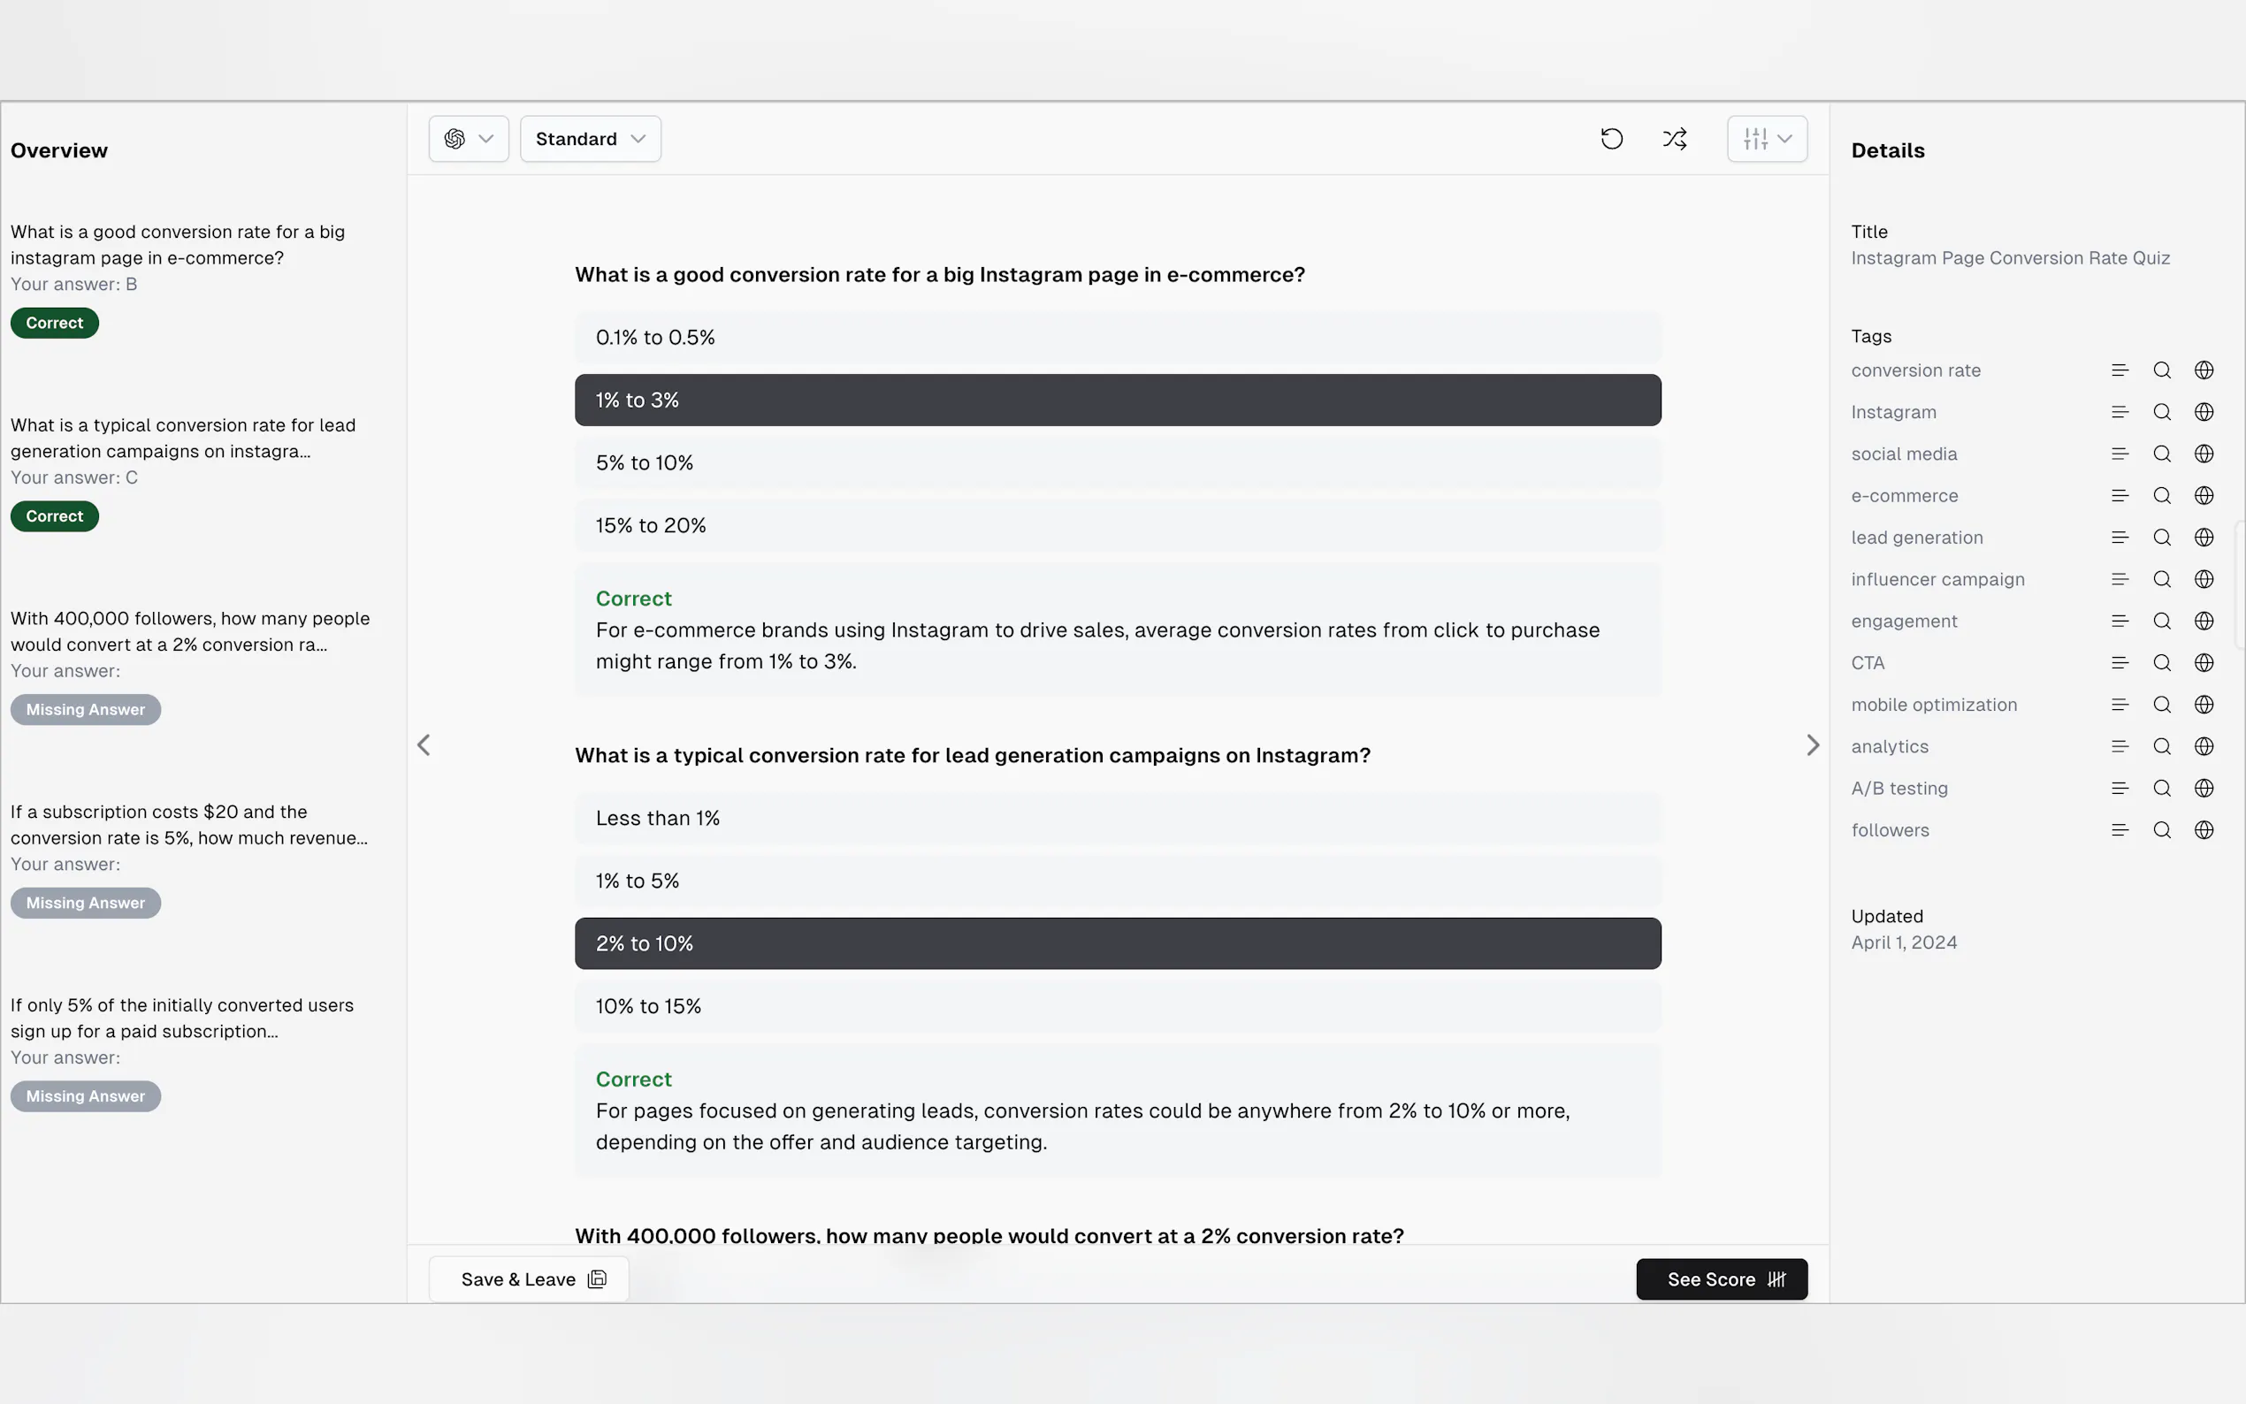Go to next page with right chevron
The height and width of the screenshot is (1404, 2246).
[x=1813, y=744]
